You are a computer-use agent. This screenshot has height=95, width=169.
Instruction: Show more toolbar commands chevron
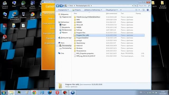(121, 10)
